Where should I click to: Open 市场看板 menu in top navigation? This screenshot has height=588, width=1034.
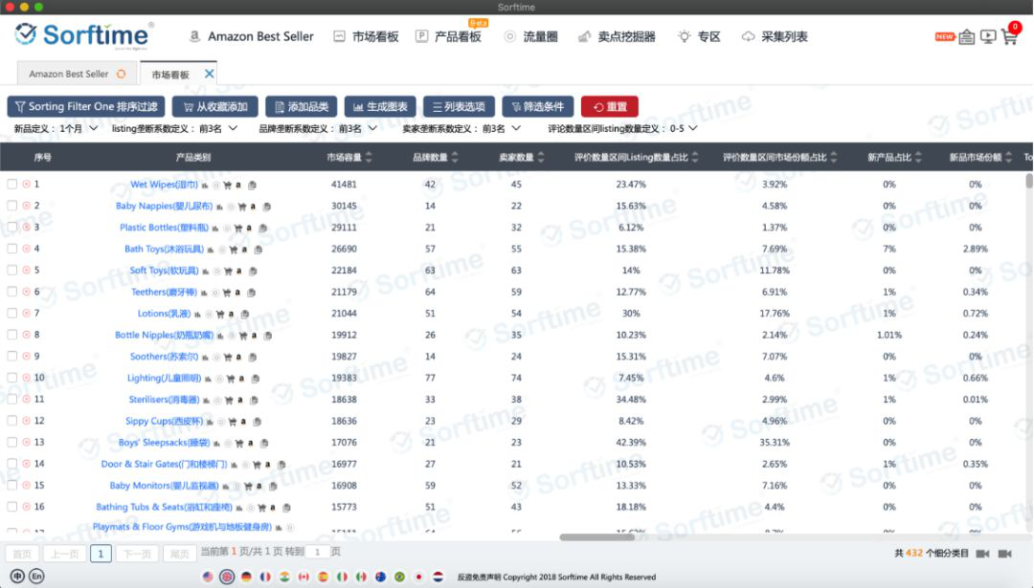(366, 37)
